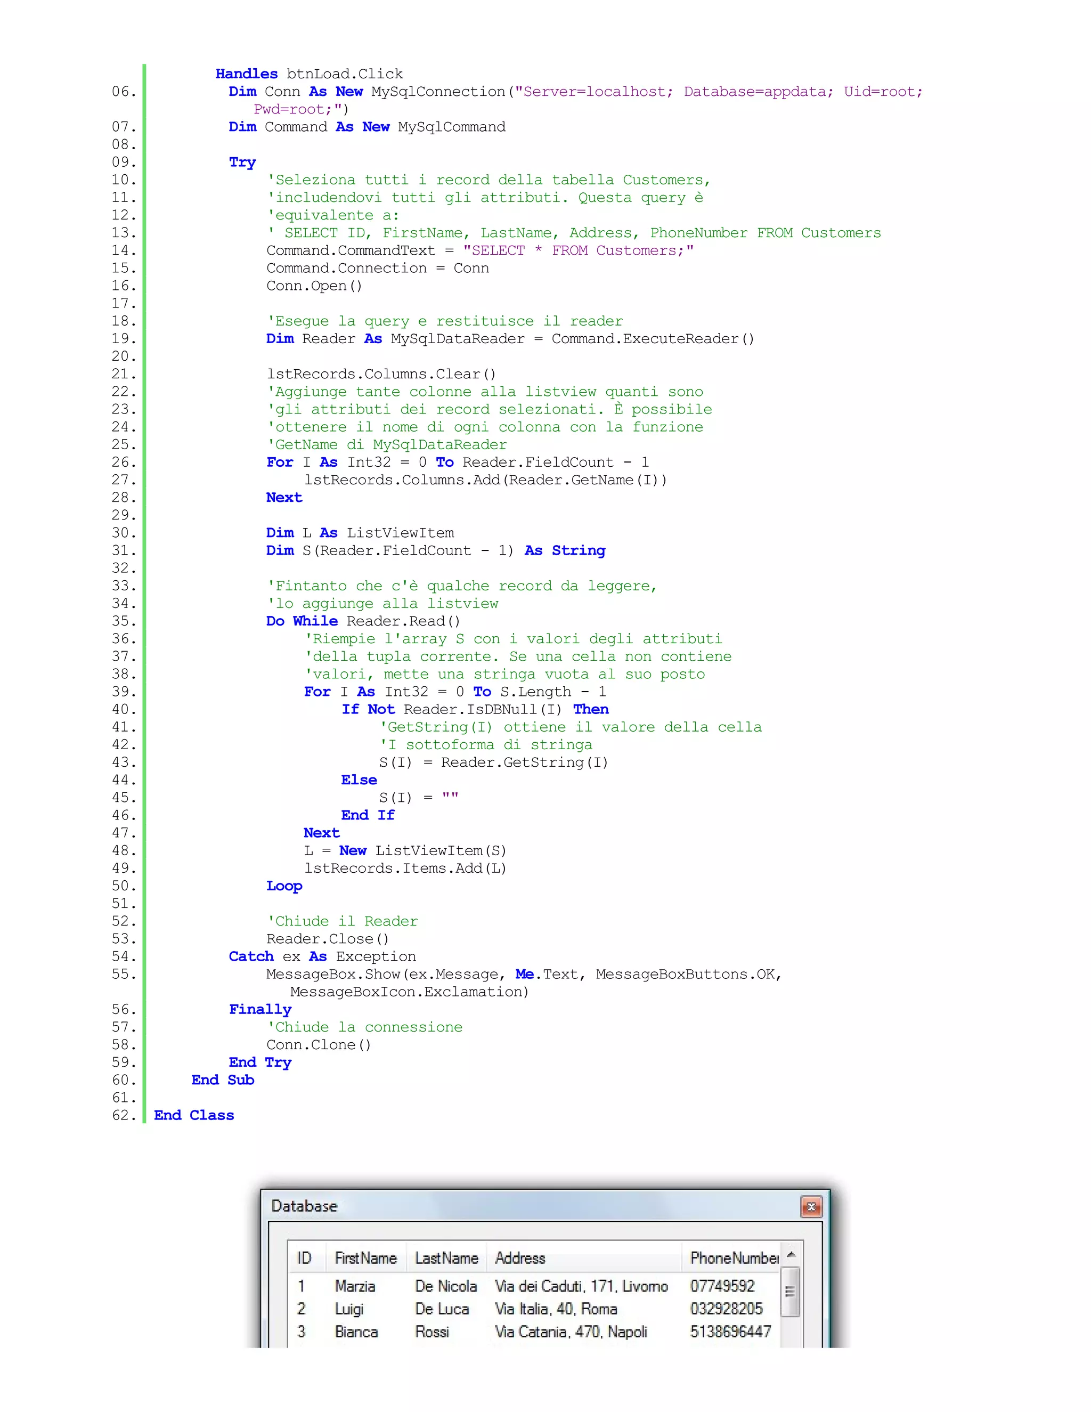Click the cell Rossi

point(431,1332)
